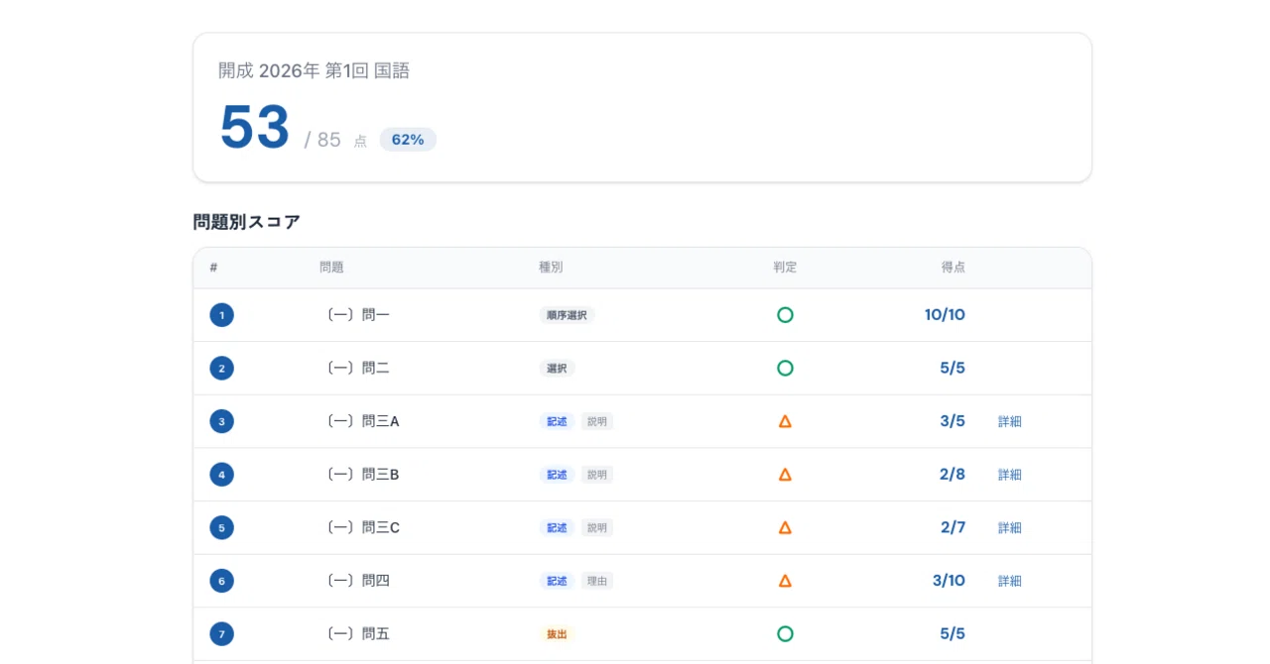1270x664 pixels.
Task: Show 詳細 for （一）問四
Action: click(1010, 581)
